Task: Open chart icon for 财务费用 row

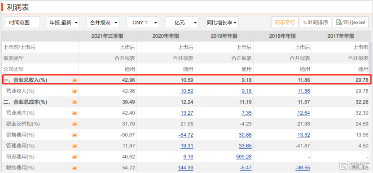Action: [74, 168]
